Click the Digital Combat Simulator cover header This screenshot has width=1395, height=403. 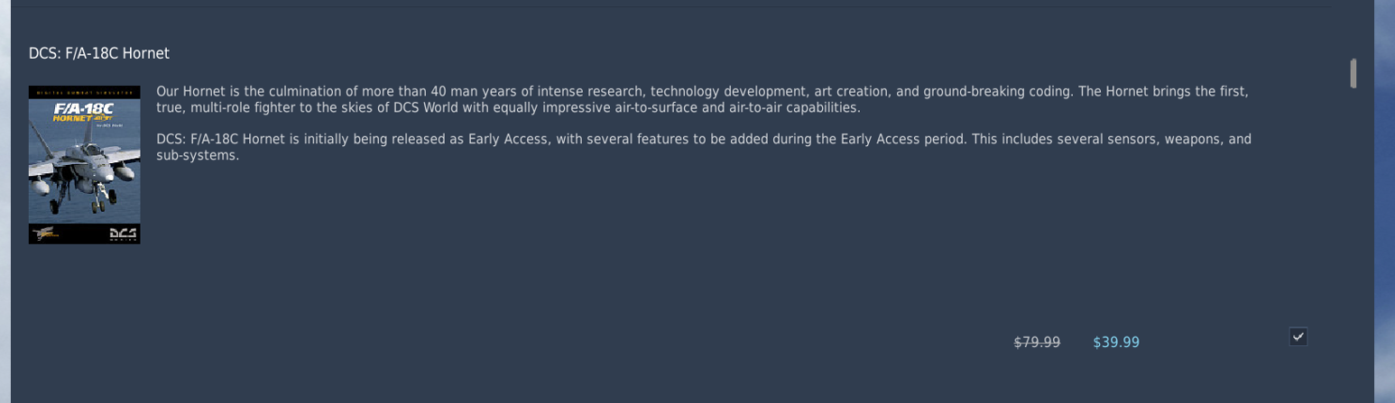(x=84, y=92)
